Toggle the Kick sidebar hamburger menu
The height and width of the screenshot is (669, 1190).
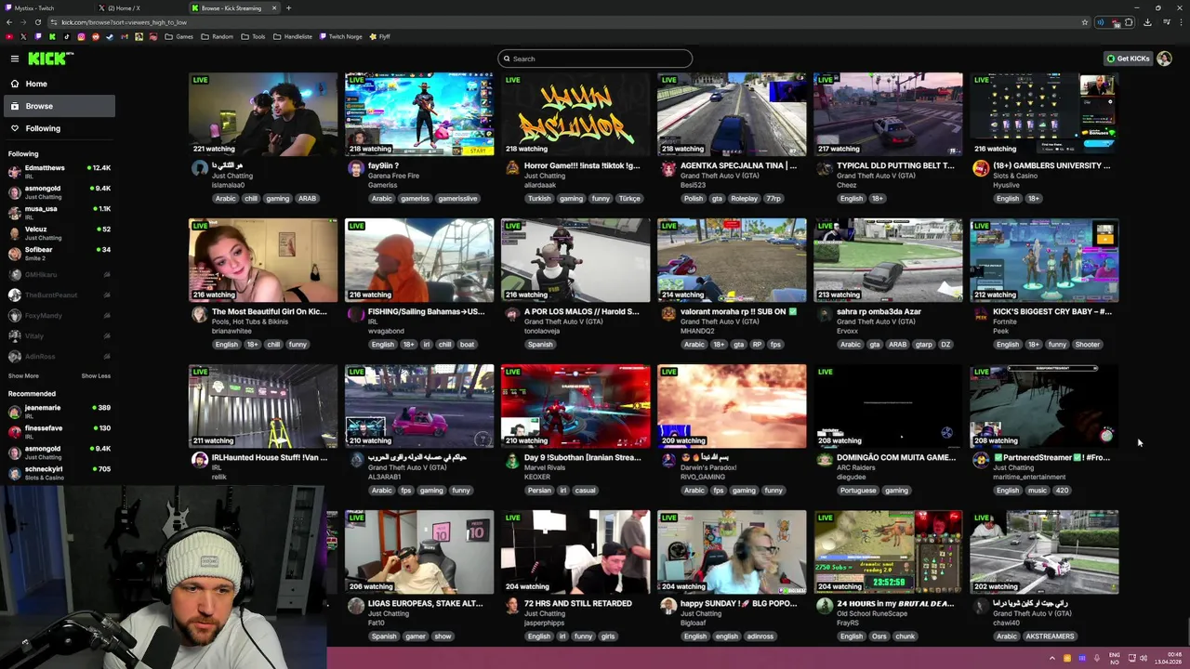pos(15,59)
